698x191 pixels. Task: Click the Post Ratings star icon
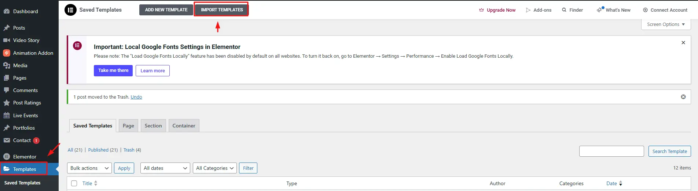pos(7,103)
